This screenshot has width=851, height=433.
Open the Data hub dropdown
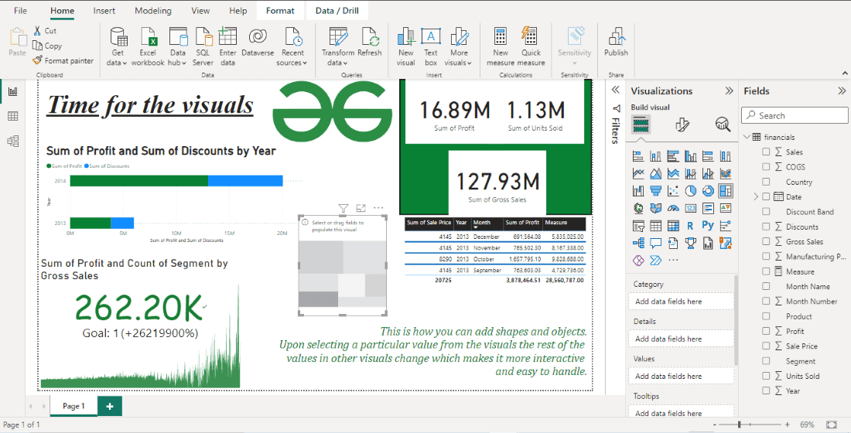(178, 46)
